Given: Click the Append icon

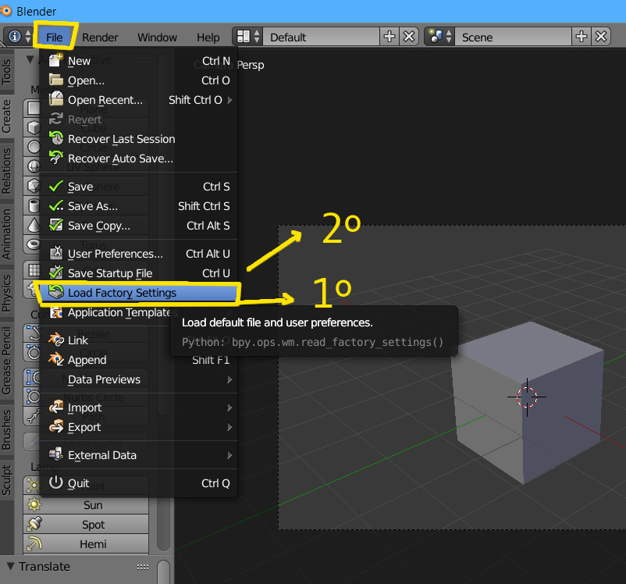Looking at the screenshot, I should [x=56, y=359].
